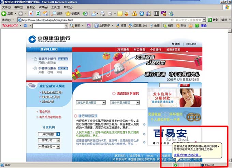Click the money bag icon

pos(134,14)
